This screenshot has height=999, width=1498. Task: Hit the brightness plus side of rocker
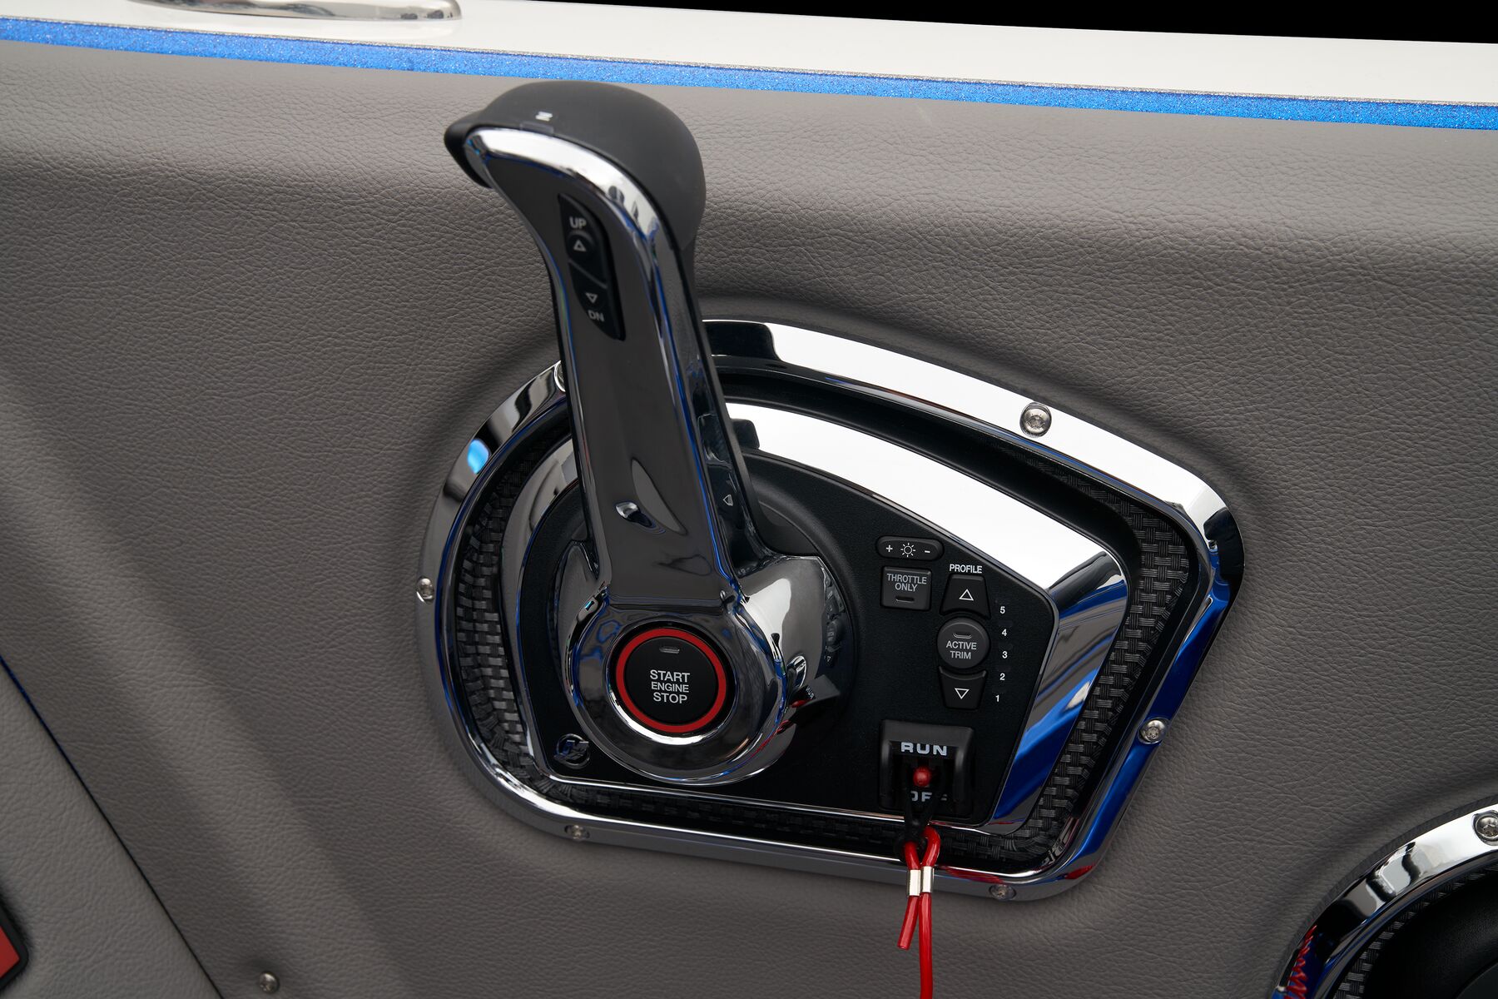(889, 549)
